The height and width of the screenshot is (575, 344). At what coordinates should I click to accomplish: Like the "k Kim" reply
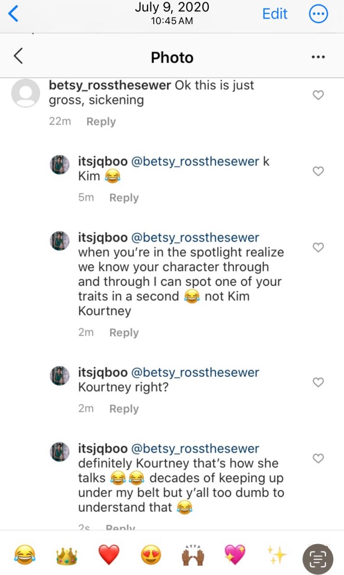click(x=318, y=171)
